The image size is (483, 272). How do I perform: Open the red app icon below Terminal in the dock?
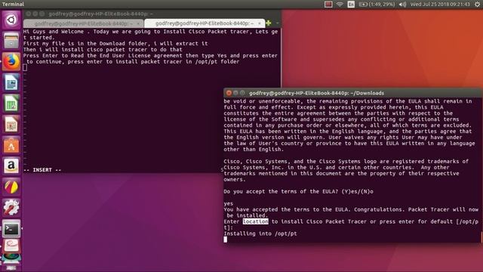(11, 246)
